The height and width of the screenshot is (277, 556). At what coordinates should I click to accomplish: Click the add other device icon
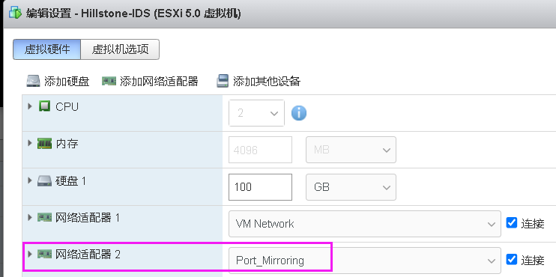(x=223, y=81)
